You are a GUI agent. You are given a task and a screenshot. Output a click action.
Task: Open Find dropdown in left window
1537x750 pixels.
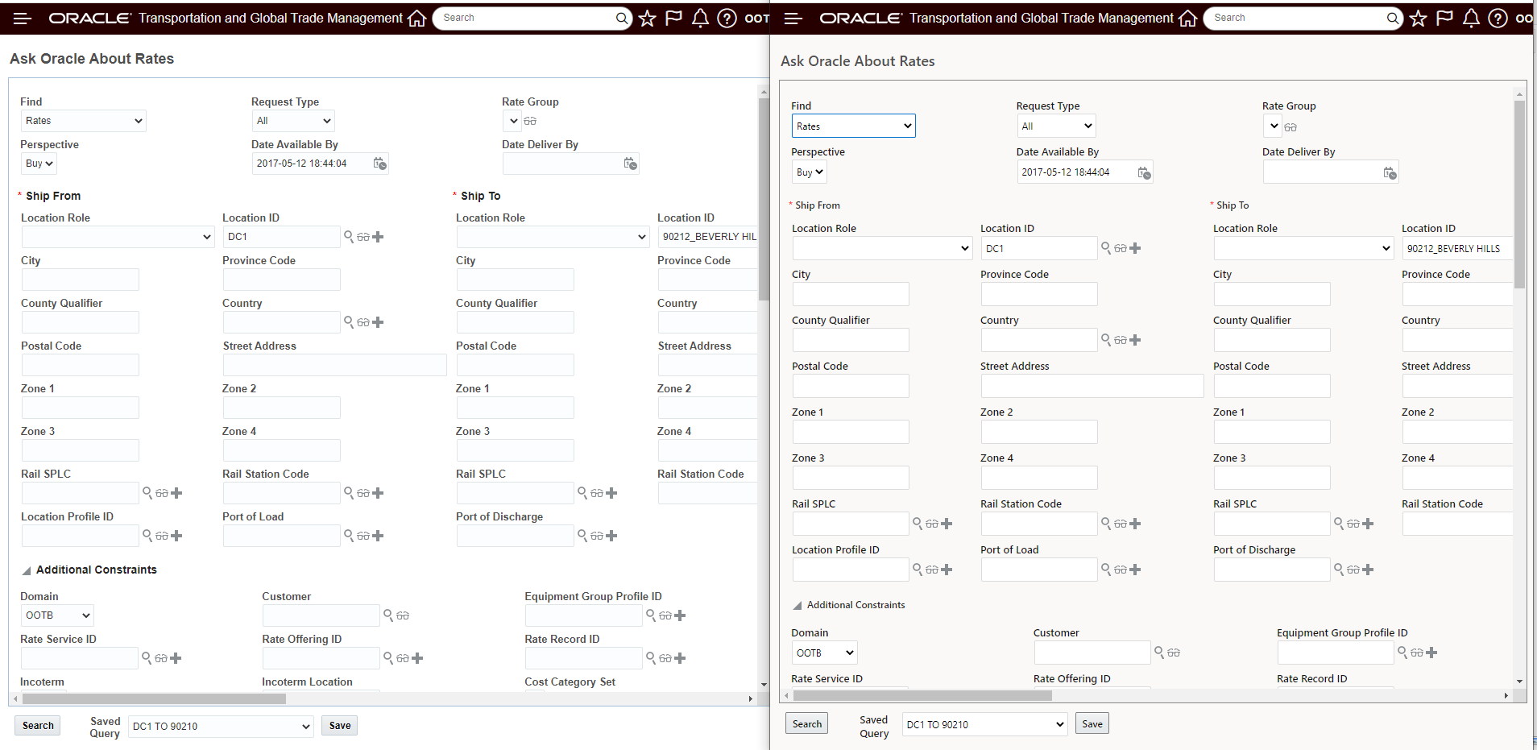(84, 121)
